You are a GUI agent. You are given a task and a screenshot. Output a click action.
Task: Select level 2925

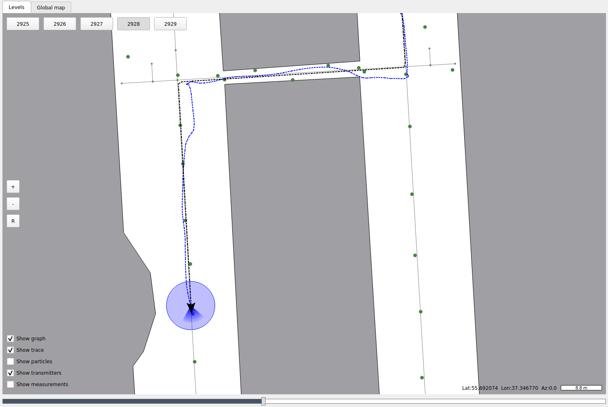[x=23, y=24]
